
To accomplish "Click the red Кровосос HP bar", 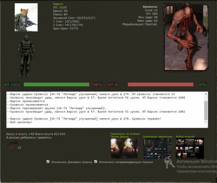I will (x=160, y=85).
